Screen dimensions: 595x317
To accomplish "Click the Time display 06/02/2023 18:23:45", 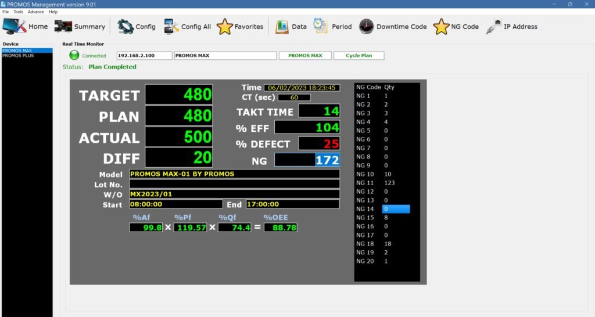I will (x=302, y=88).
